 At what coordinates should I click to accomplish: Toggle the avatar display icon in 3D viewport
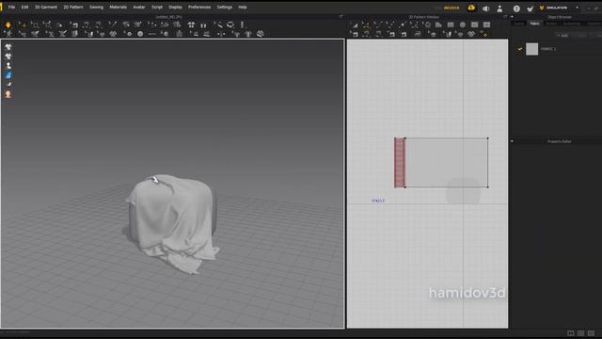point(8,66)
